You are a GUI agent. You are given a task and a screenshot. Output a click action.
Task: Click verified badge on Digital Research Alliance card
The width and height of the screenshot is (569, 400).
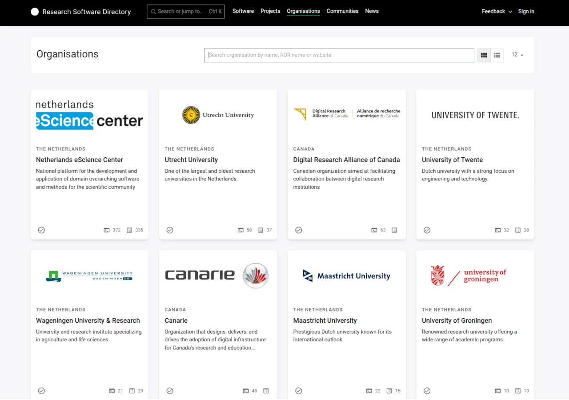pyautogui.click(x=299, y=230)
